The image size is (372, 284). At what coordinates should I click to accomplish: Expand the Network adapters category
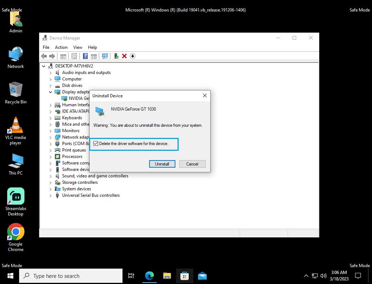(50, 137)
